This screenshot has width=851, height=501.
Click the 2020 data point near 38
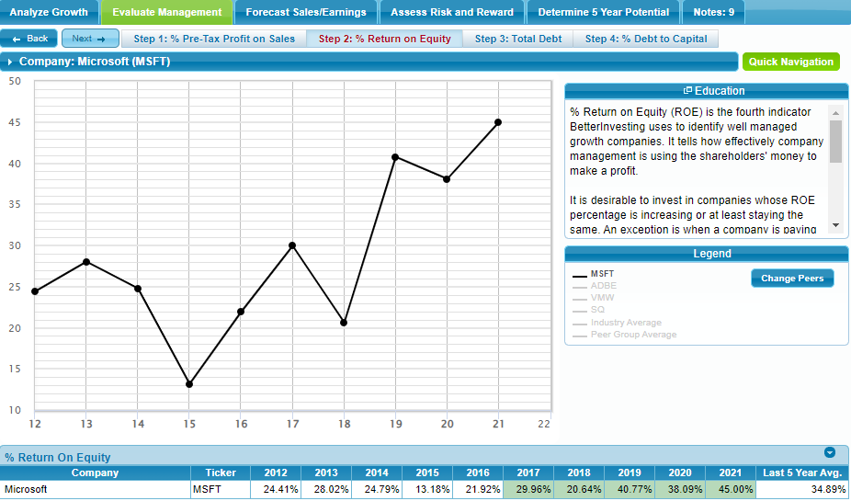[447, 179]
